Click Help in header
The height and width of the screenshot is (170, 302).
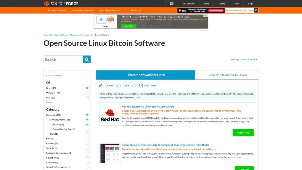point(206,4)
